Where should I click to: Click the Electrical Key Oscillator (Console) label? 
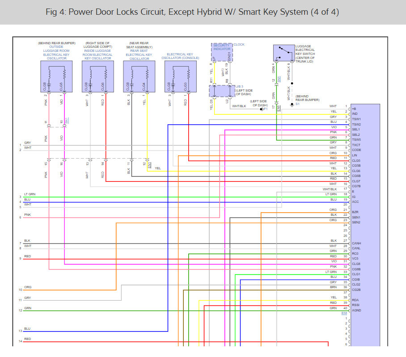point(180,56)
